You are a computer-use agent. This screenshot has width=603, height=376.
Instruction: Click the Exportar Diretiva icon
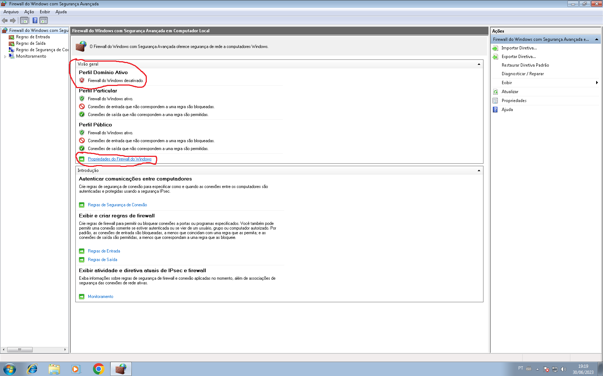point(495,57)
